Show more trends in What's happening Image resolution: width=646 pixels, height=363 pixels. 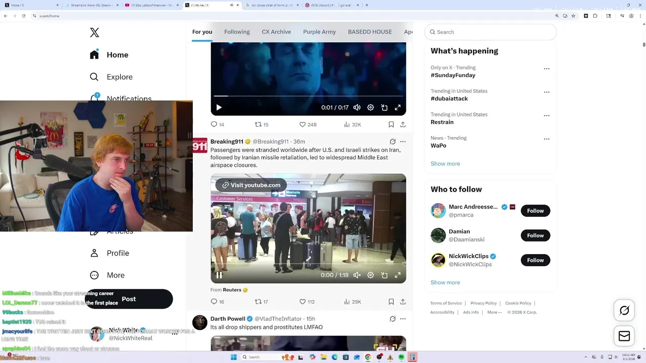[x=445, y=164]
